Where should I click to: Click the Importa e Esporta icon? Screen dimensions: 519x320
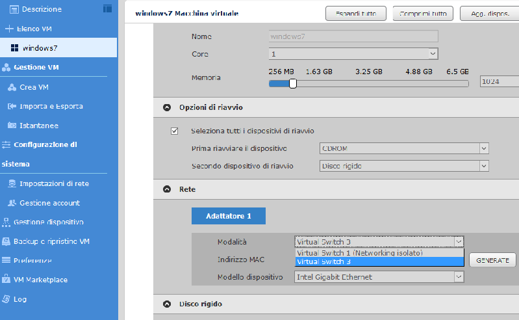[12, 106]
